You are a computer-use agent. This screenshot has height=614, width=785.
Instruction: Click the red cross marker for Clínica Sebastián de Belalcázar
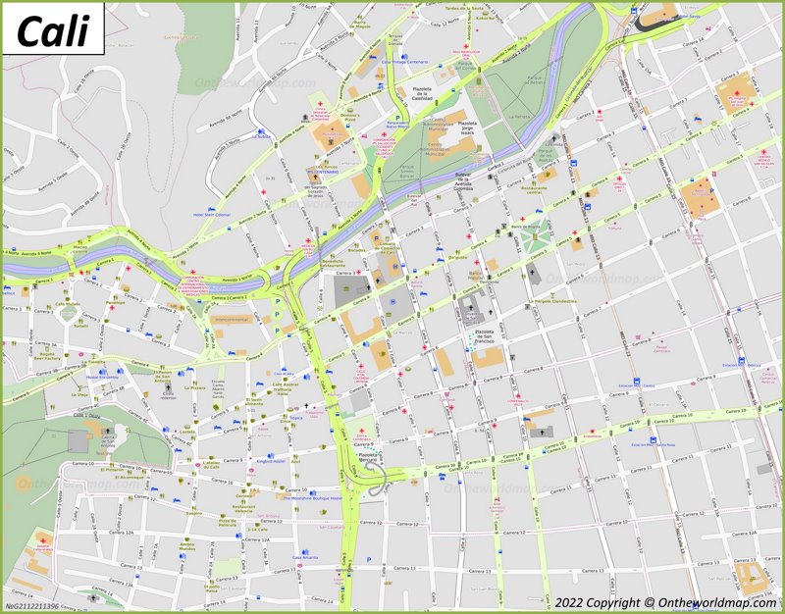click(x=322, y=102)
